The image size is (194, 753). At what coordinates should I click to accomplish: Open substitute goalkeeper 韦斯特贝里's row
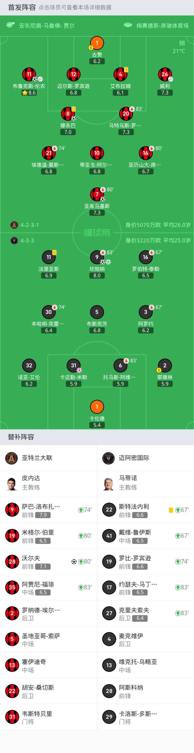[48, 717]
